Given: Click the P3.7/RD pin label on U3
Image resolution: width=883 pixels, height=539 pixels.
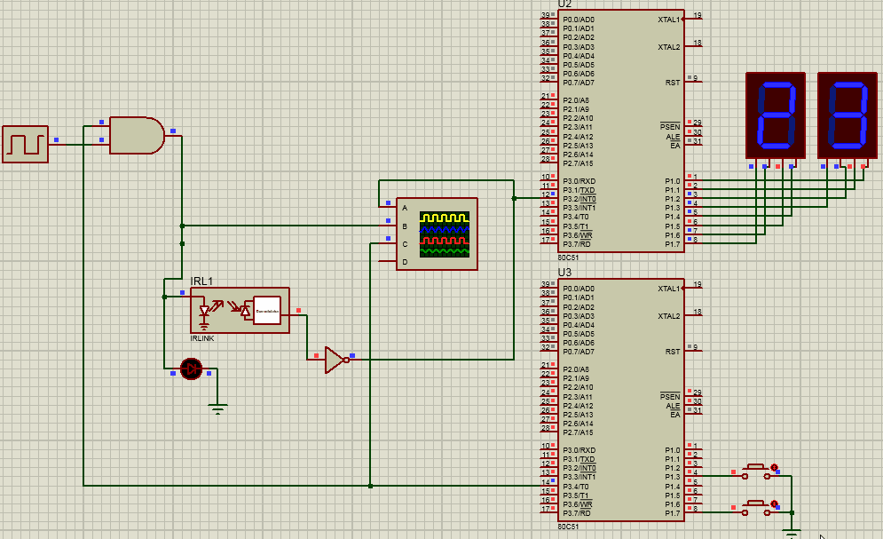Looking at the screenshot, I should [x=577, y=513].
